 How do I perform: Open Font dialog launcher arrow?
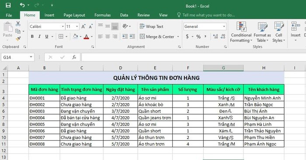93,47
